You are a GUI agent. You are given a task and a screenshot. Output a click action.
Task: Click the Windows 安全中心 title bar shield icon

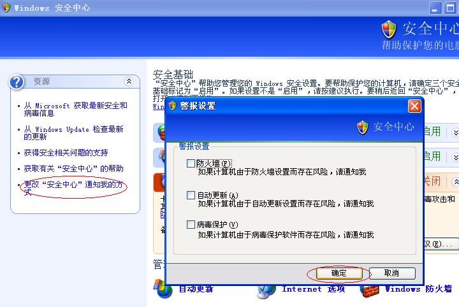pyautogui.click(x=6, y=8)
